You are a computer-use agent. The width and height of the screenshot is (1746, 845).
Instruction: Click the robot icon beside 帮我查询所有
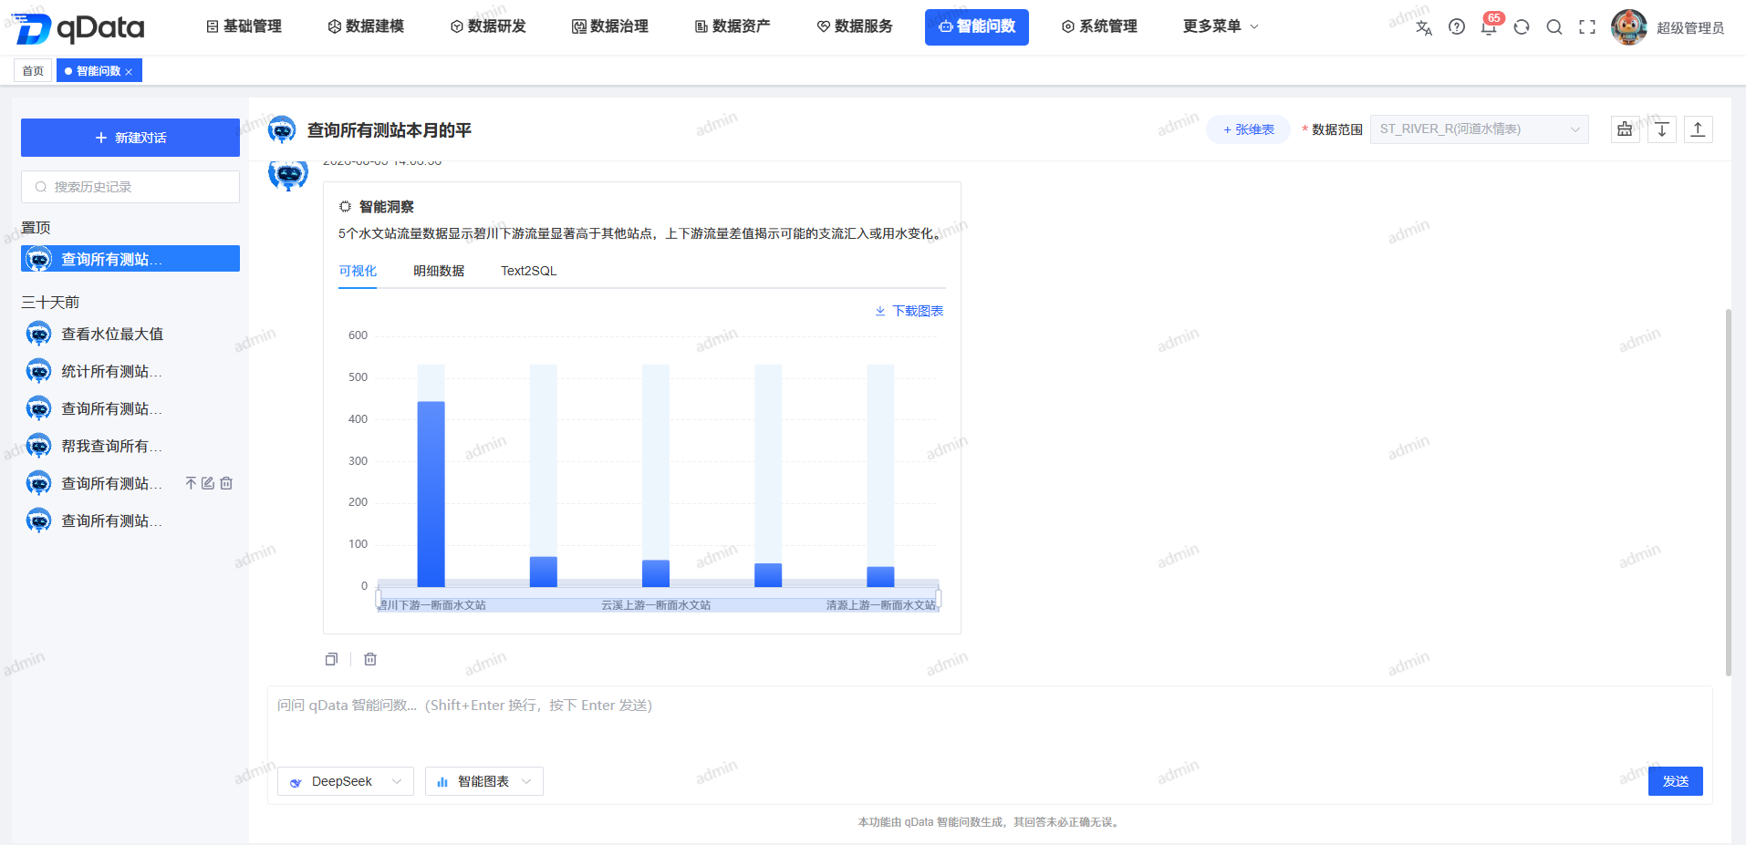(38, 447)
